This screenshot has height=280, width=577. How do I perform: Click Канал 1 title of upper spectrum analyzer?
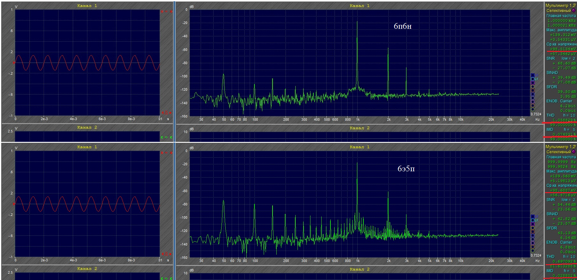(360, 6)
